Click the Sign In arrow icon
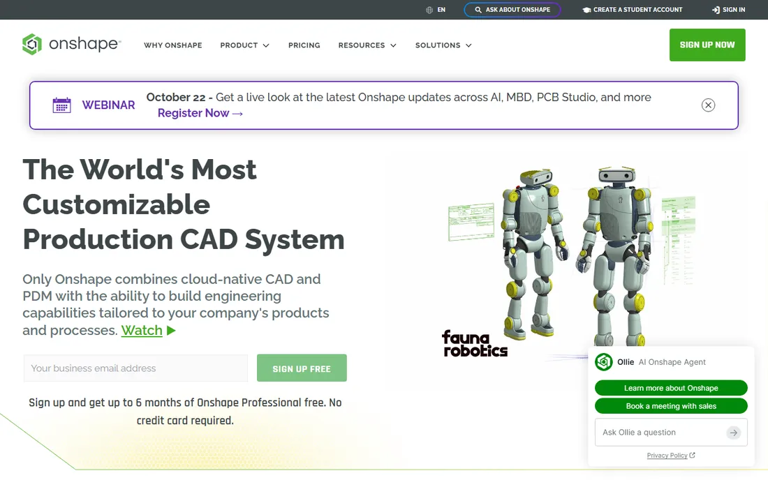 [716, 10]
